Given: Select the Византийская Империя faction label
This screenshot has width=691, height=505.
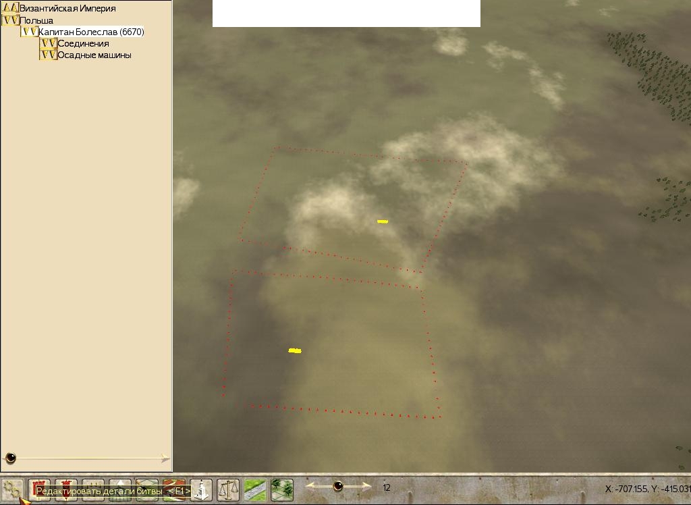Looking at the screenshot, I should [x=67, y=8].
